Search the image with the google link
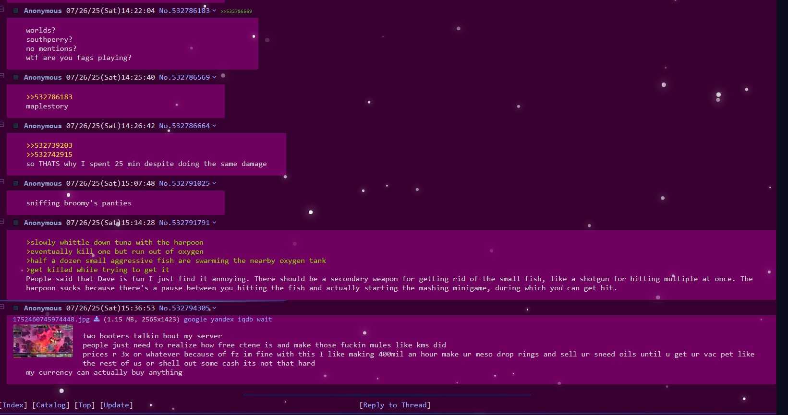Viewport: 788px width, 415px height. 195,319
